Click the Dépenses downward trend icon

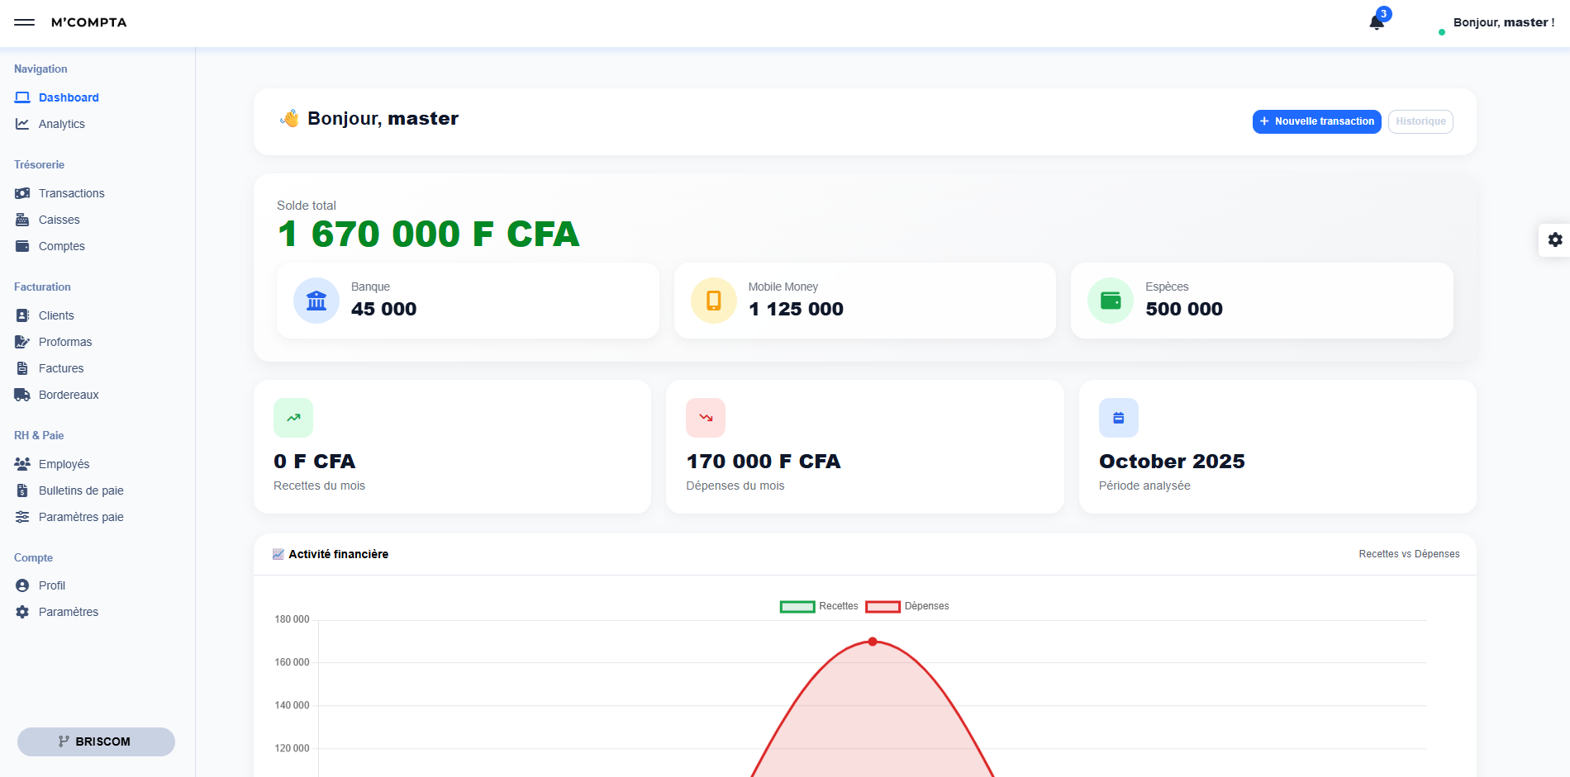tap(706, 418)
